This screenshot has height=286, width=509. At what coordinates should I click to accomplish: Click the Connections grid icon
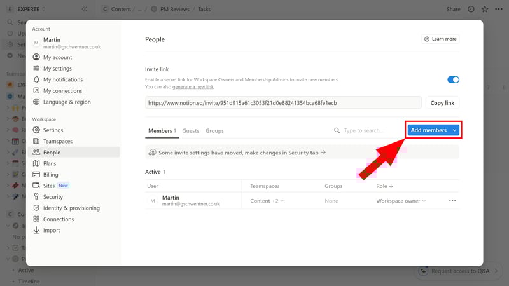(36, 219)
